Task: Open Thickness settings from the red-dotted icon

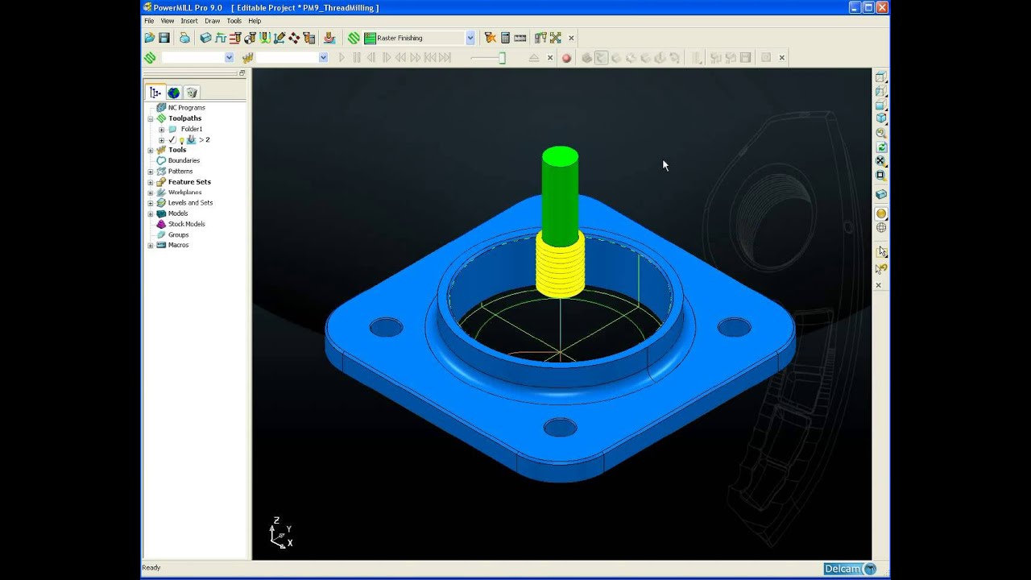Action: [294, 38]
